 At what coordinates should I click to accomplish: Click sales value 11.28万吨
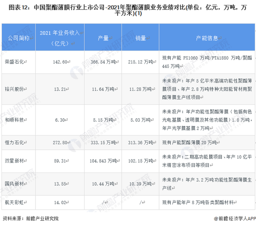pyautogui.click(x=140, y=89)
